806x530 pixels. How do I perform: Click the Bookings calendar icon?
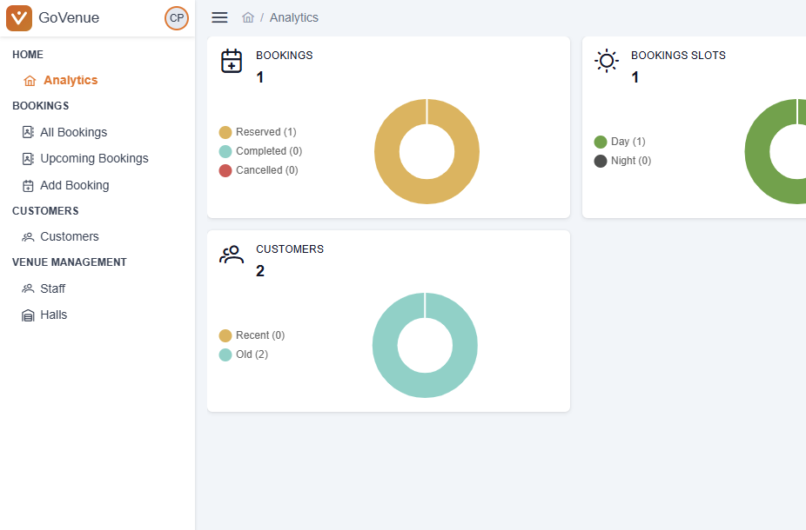click(232, 61)
